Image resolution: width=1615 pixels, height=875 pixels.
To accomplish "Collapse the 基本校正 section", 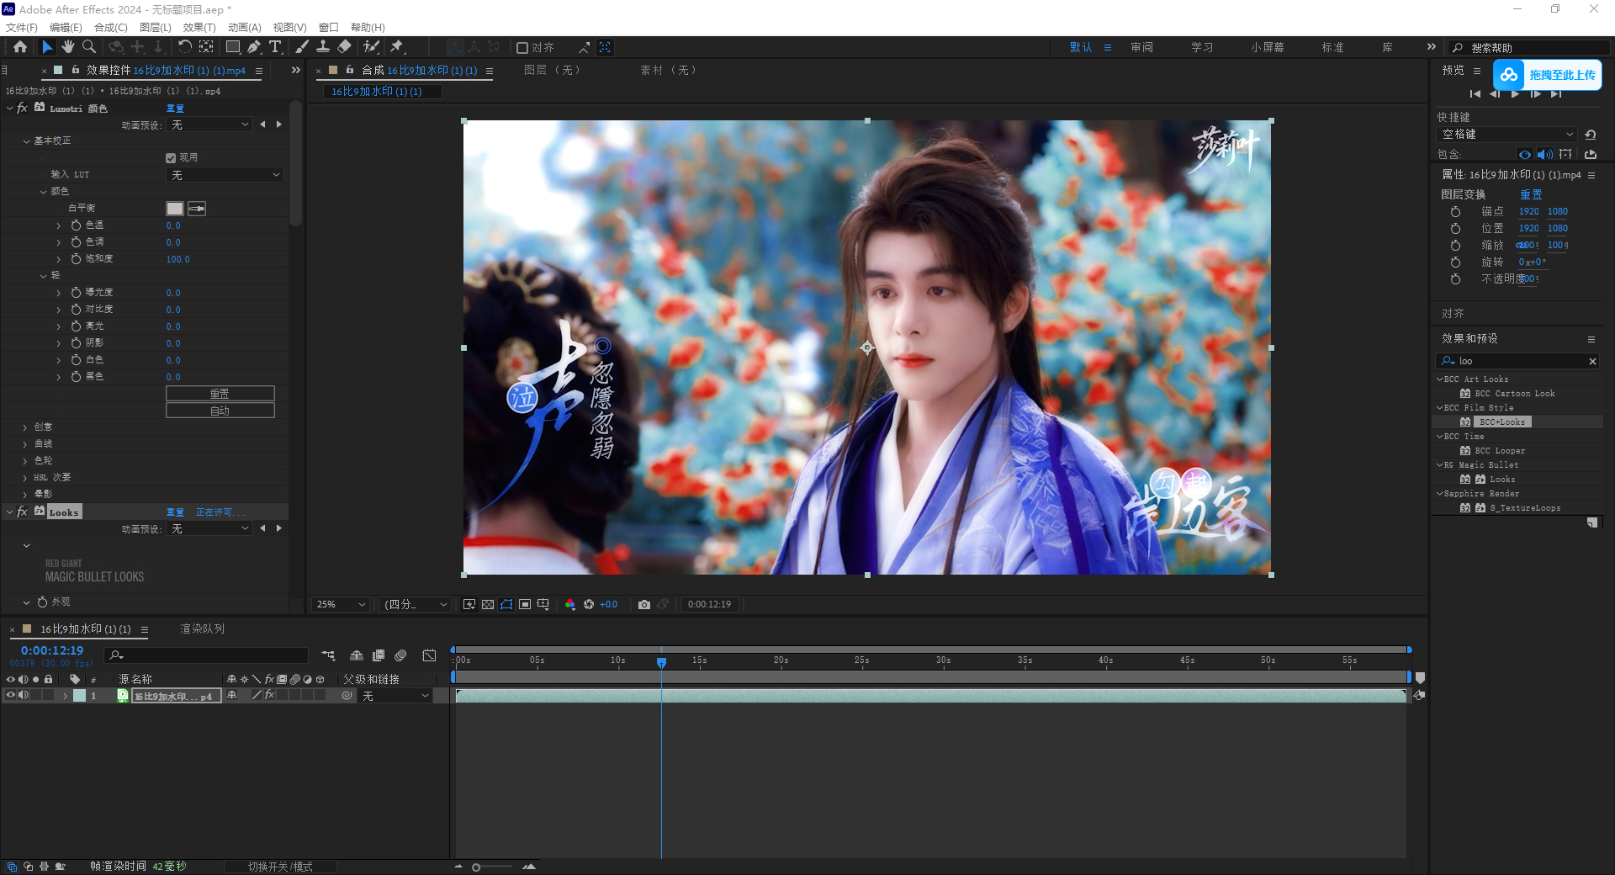I will (27, 141).
